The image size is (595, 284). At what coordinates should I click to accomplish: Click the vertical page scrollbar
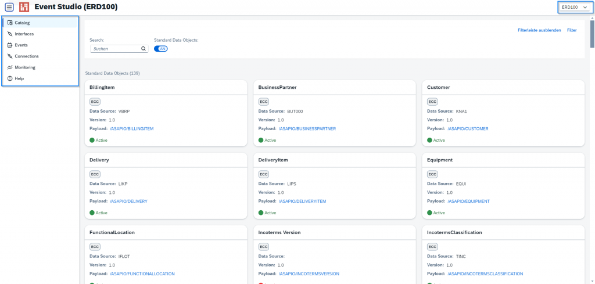592,145
